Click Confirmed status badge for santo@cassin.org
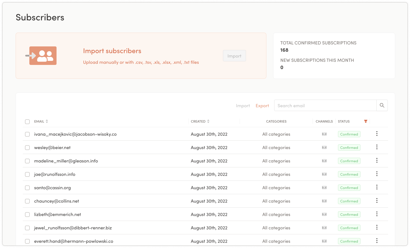 [349, 188]
